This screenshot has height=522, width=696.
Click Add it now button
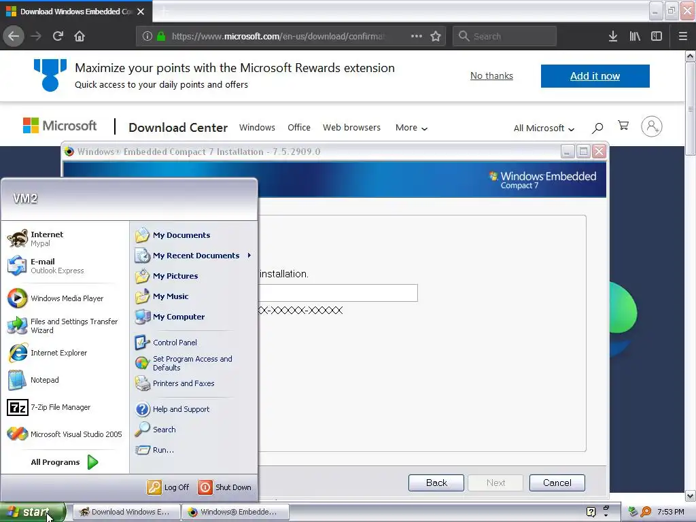pos(595,76)
